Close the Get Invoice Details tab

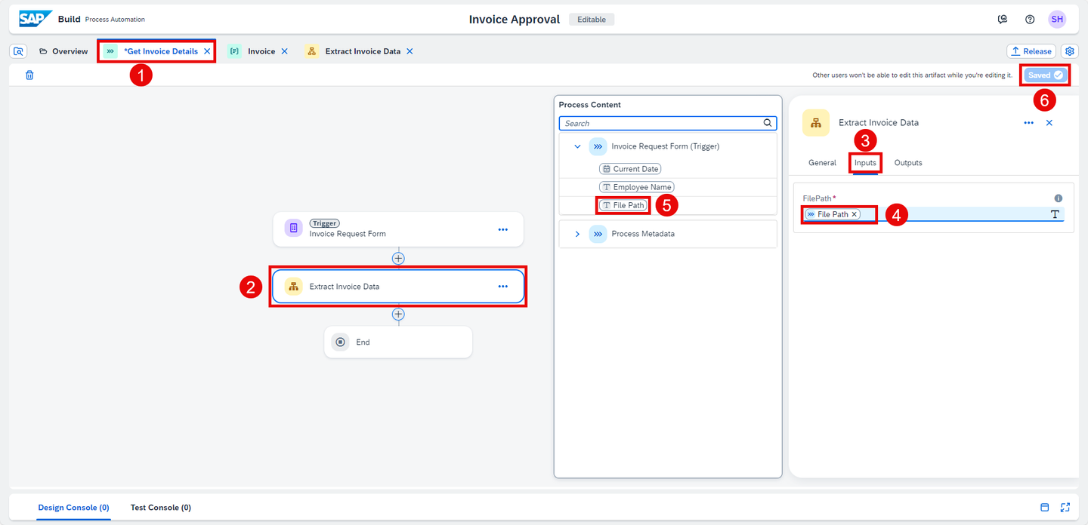pos(207,51)
